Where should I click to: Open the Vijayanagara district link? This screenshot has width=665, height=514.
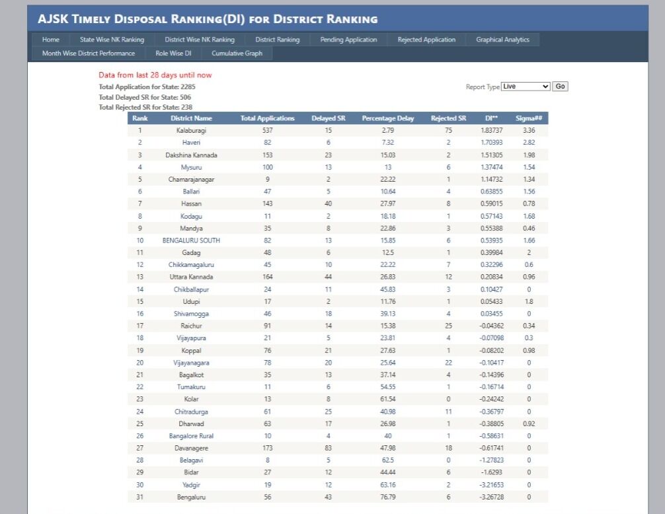191,363
